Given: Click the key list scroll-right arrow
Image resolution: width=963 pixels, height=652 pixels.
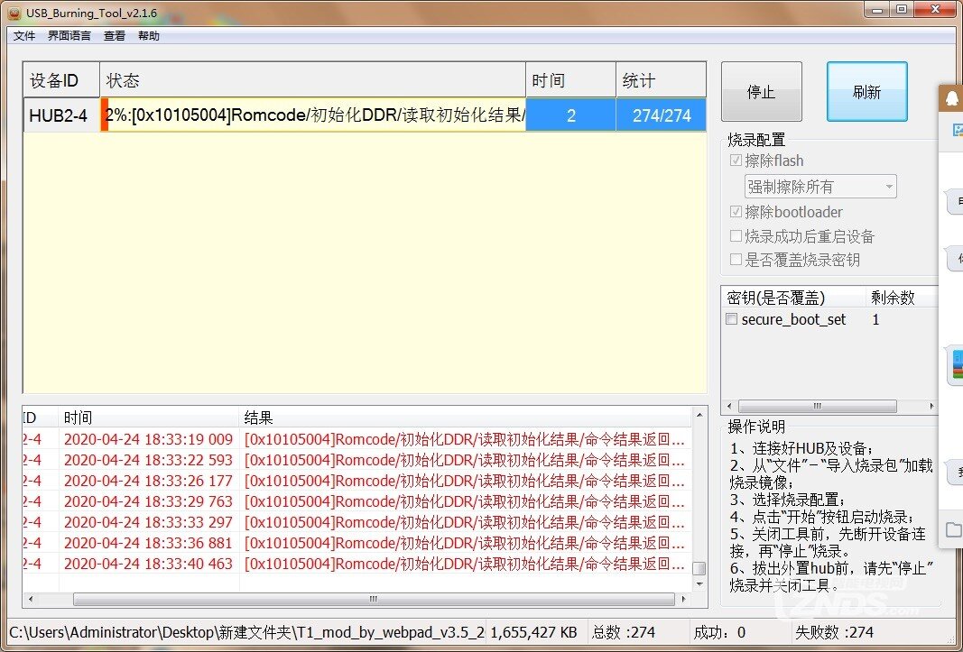Looking at the screenshot, I should click(931, 406).
